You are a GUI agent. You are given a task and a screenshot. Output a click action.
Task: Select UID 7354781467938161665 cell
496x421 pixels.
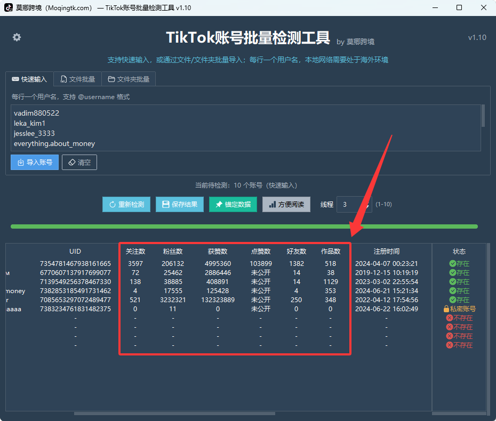75,264
